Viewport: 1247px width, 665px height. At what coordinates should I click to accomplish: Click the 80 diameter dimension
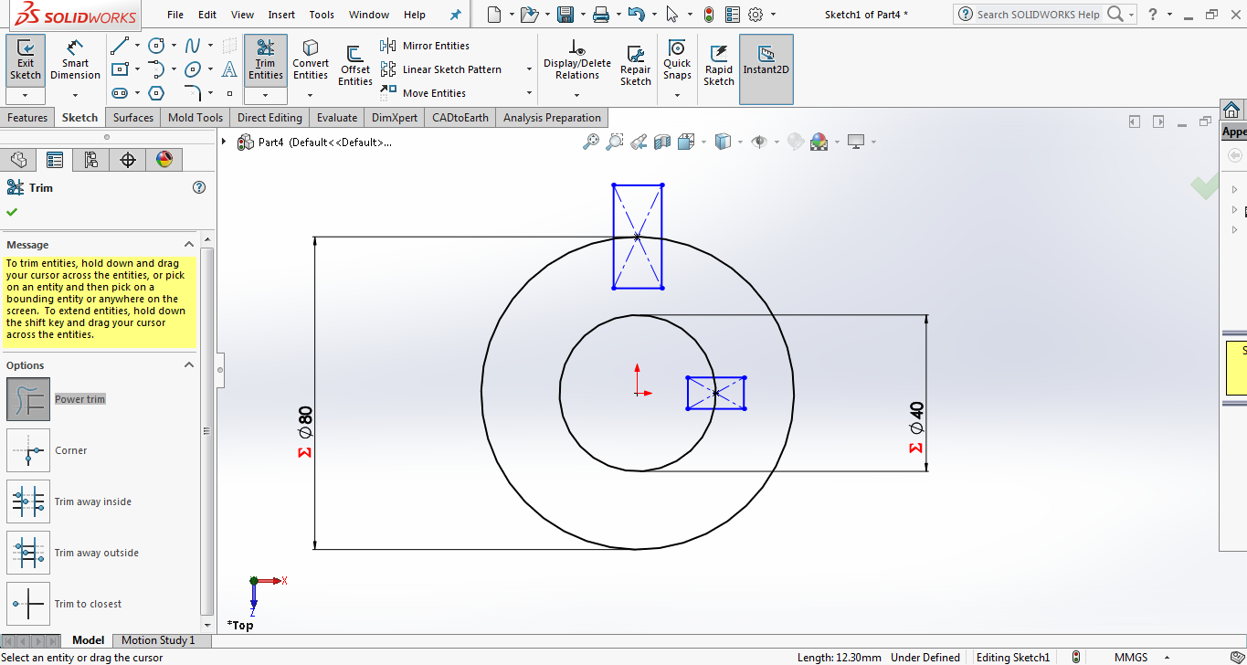click(304, 420)
